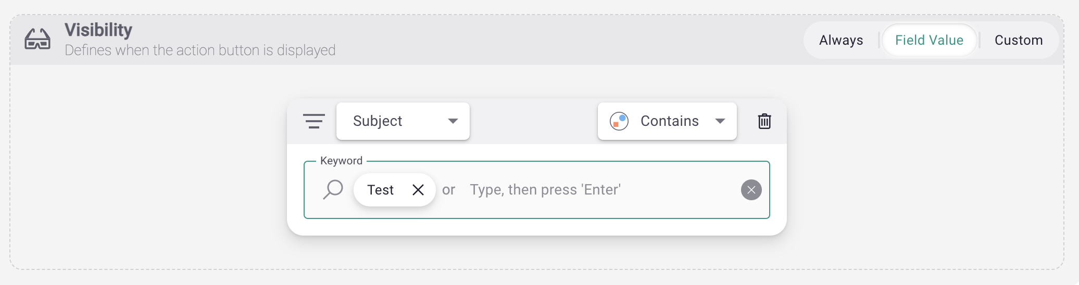
Task: Delete the filter rule with the trash icon
Action: point(764,121)
